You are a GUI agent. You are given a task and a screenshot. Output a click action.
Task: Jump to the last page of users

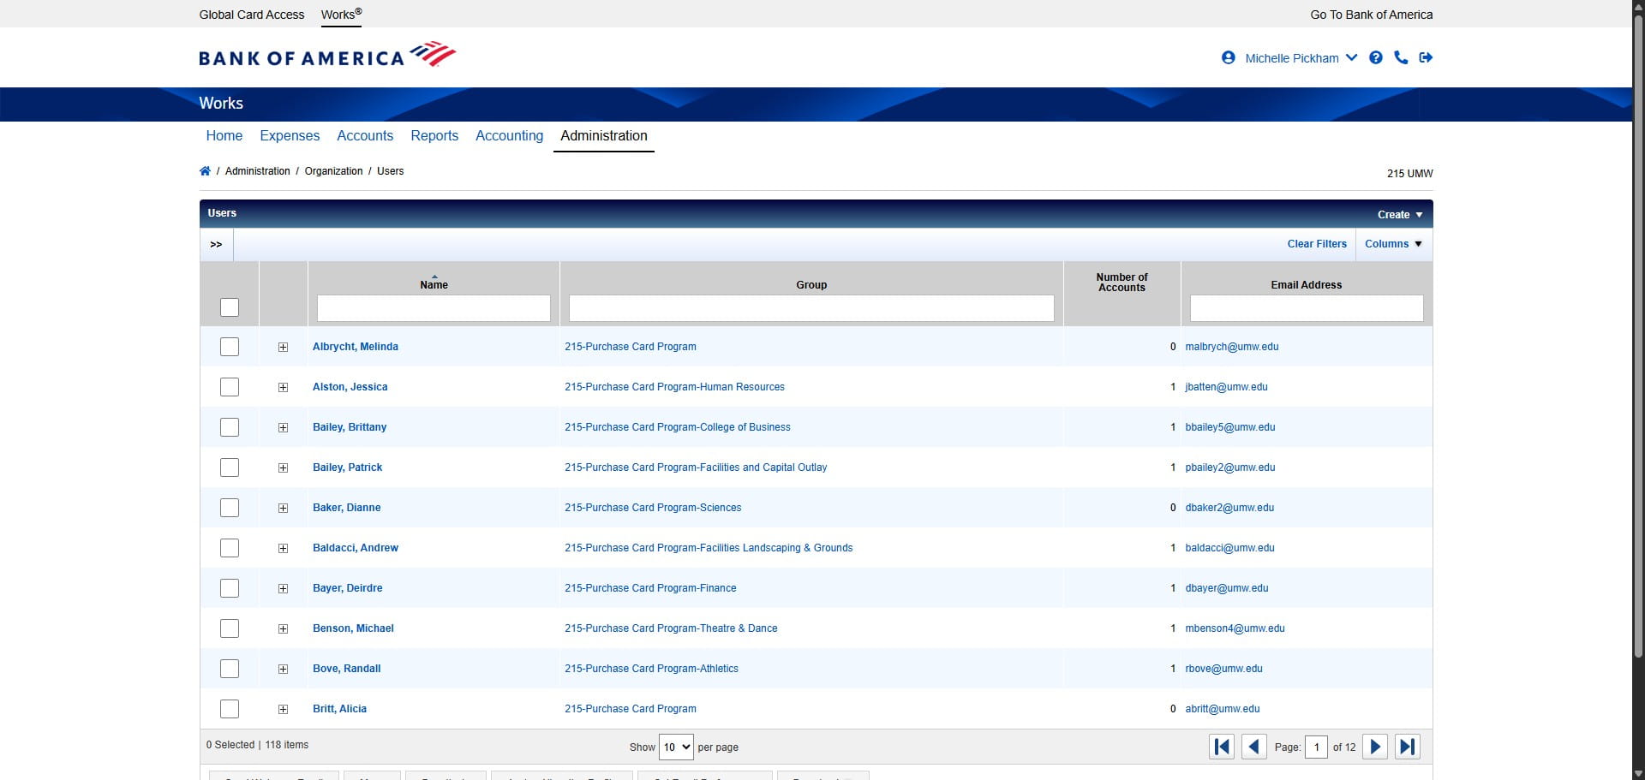(x=1408, y=747)
